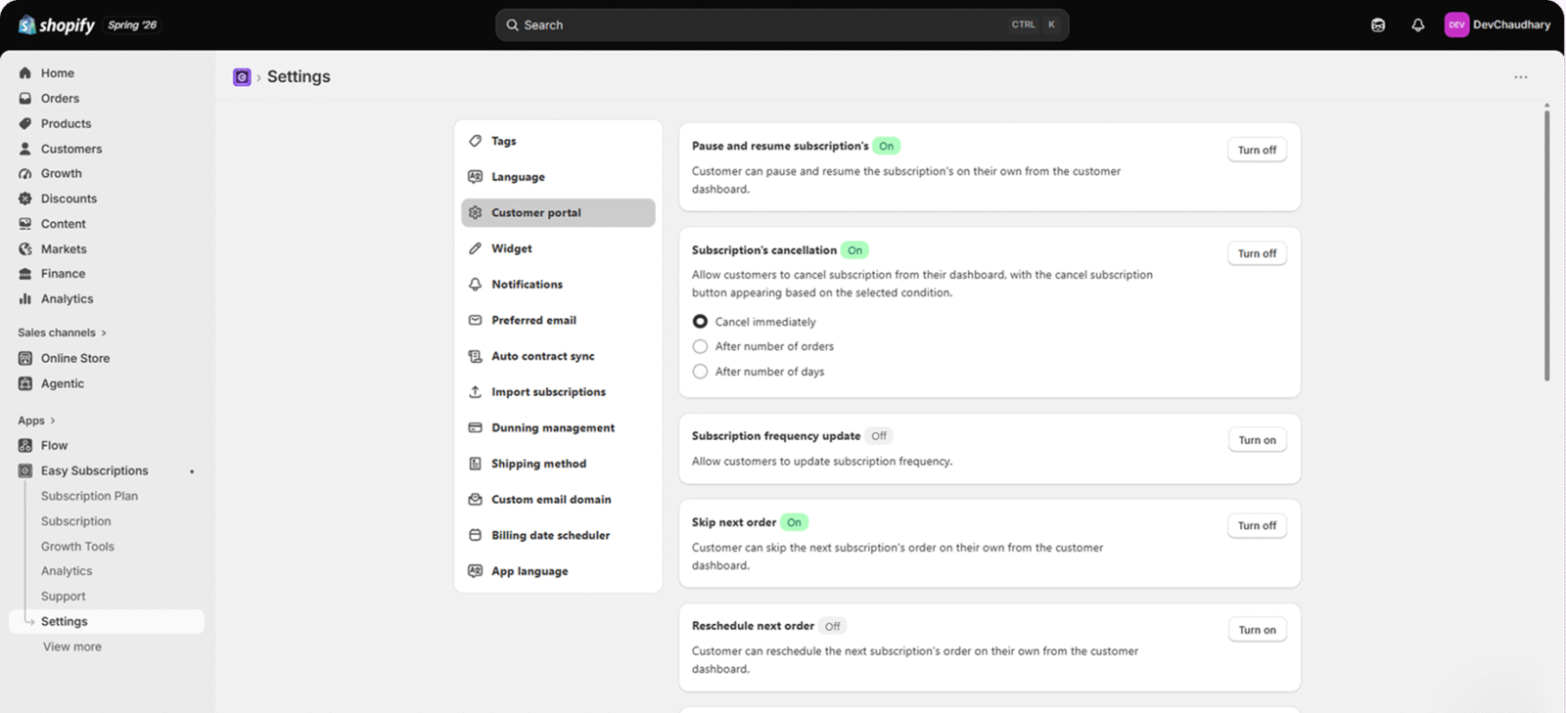Turn off Skip next order
1566x713 pixels.
coord(1257,525)
